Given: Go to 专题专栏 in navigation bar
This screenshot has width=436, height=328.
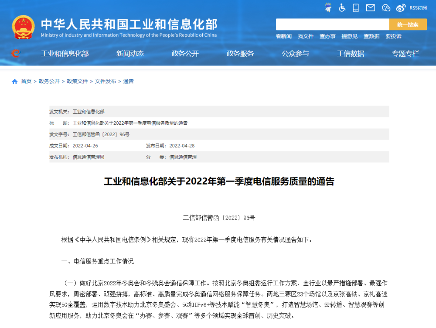Looking at the screenshot, I should 405,54.
